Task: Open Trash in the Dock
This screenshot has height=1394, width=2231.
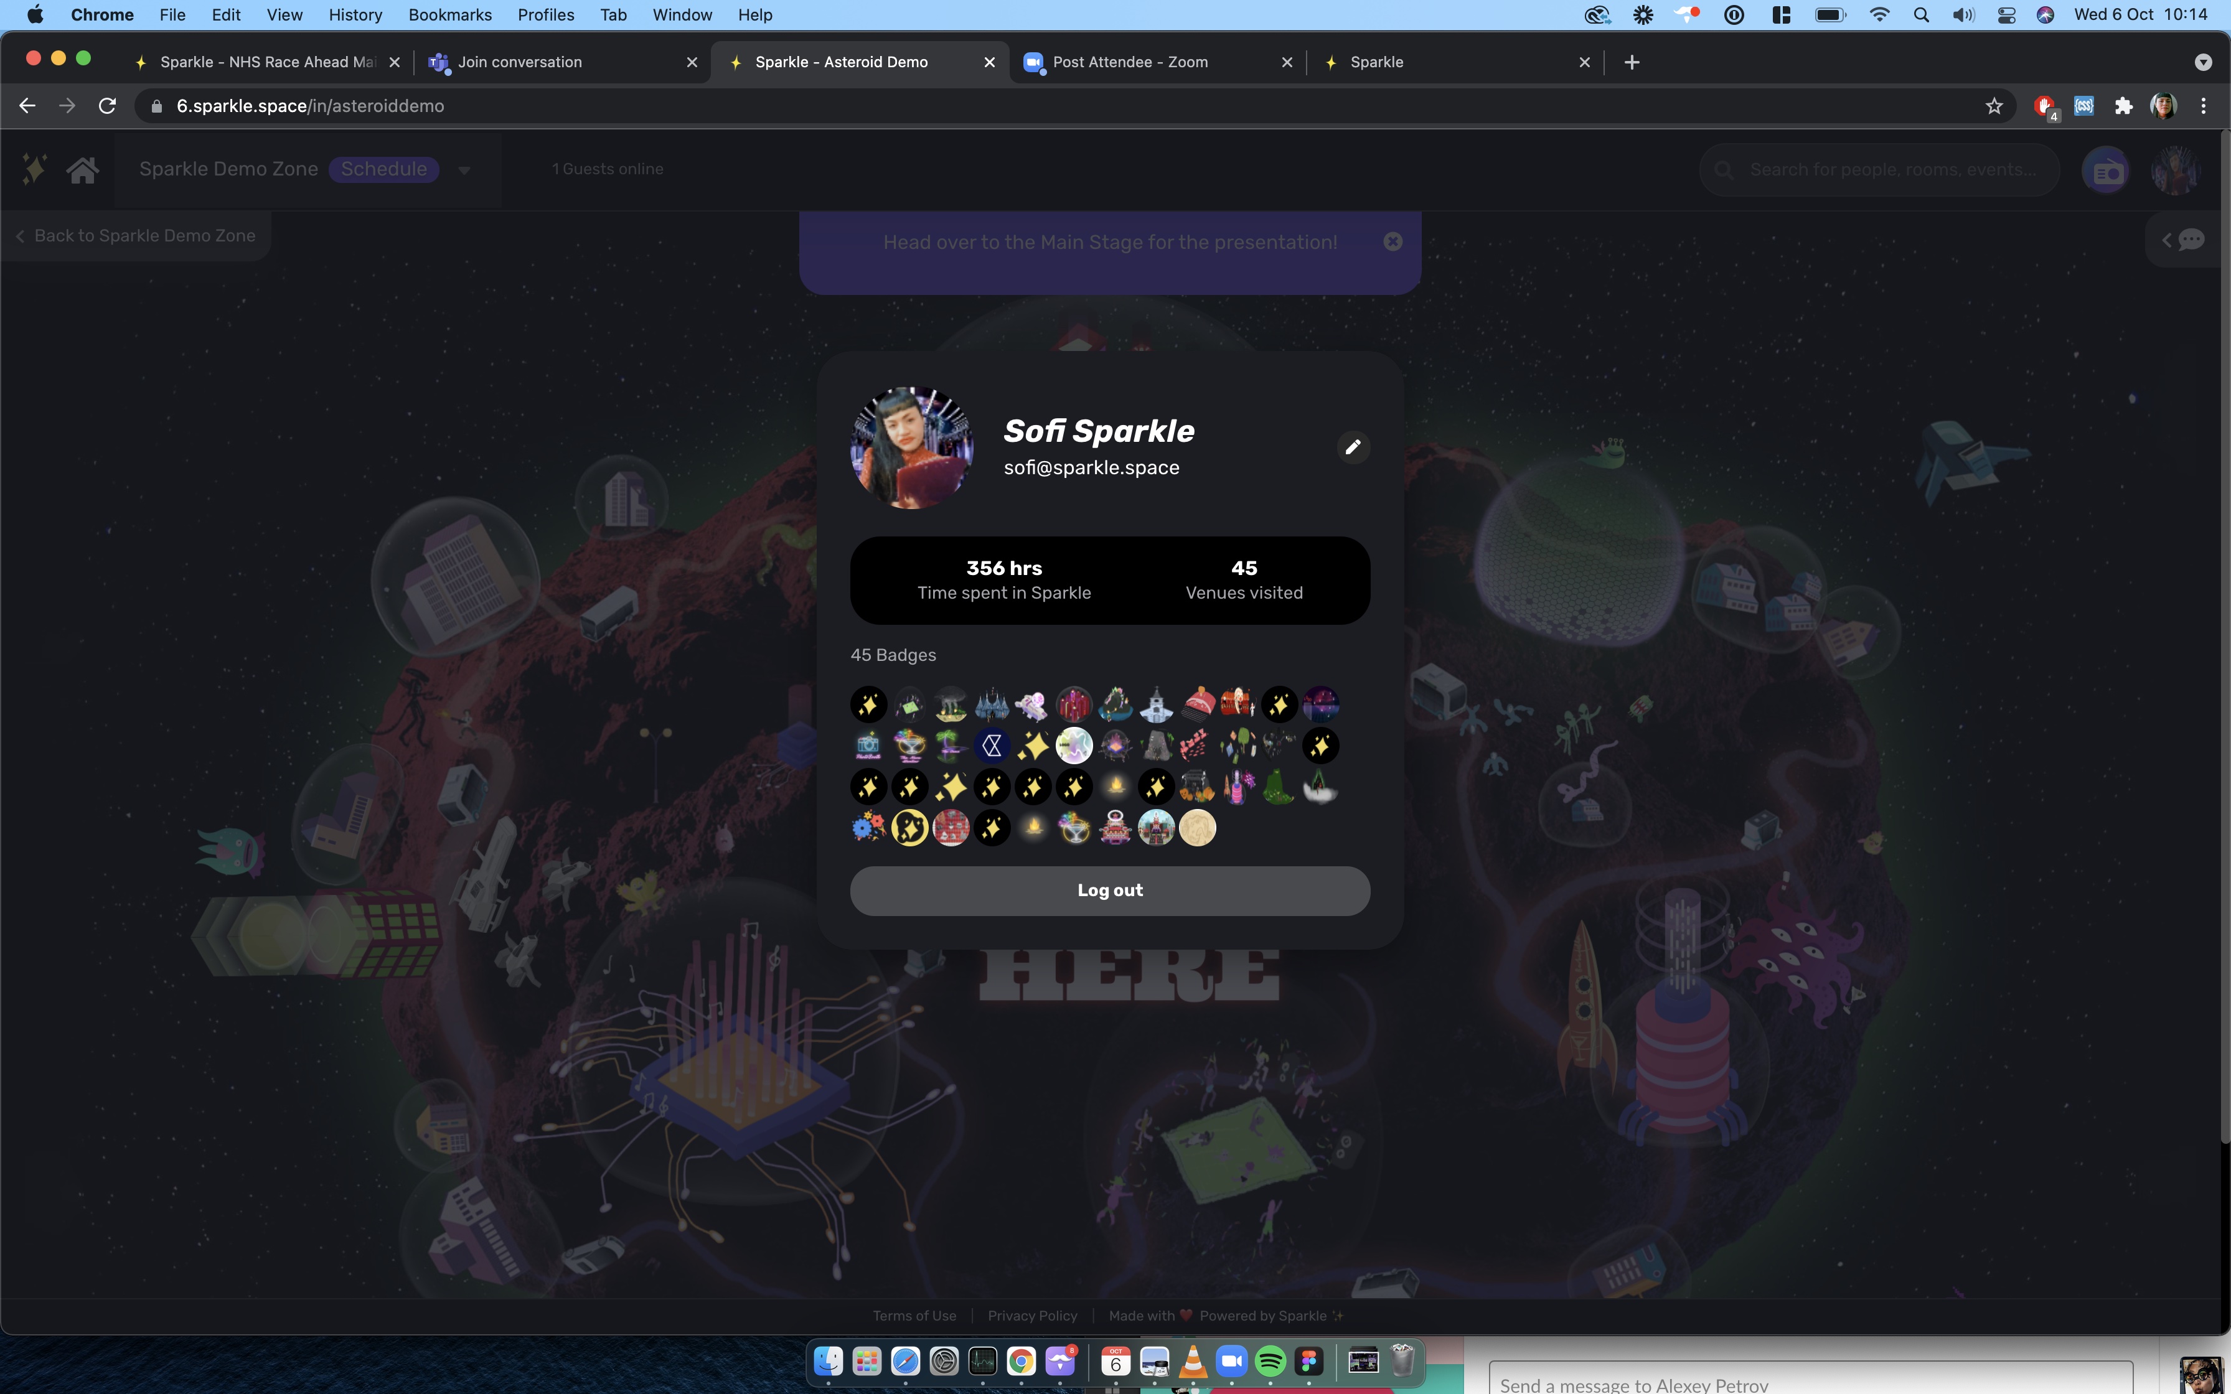Action: [x=1402, y=1361]
